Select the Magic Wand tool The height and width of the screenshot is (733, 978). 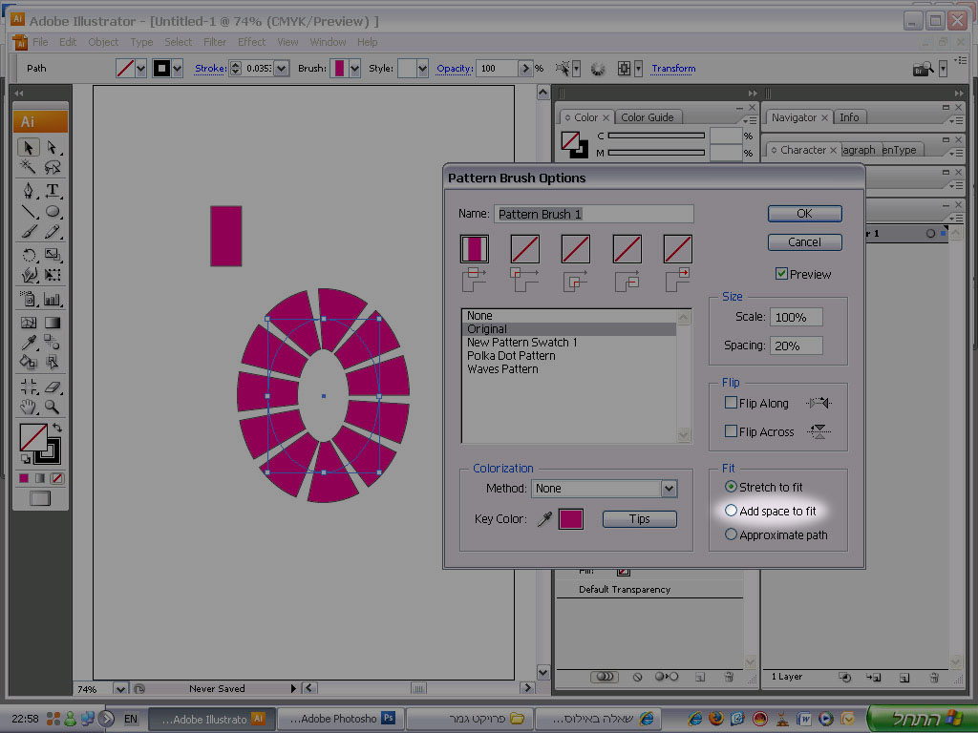point(28,166)
